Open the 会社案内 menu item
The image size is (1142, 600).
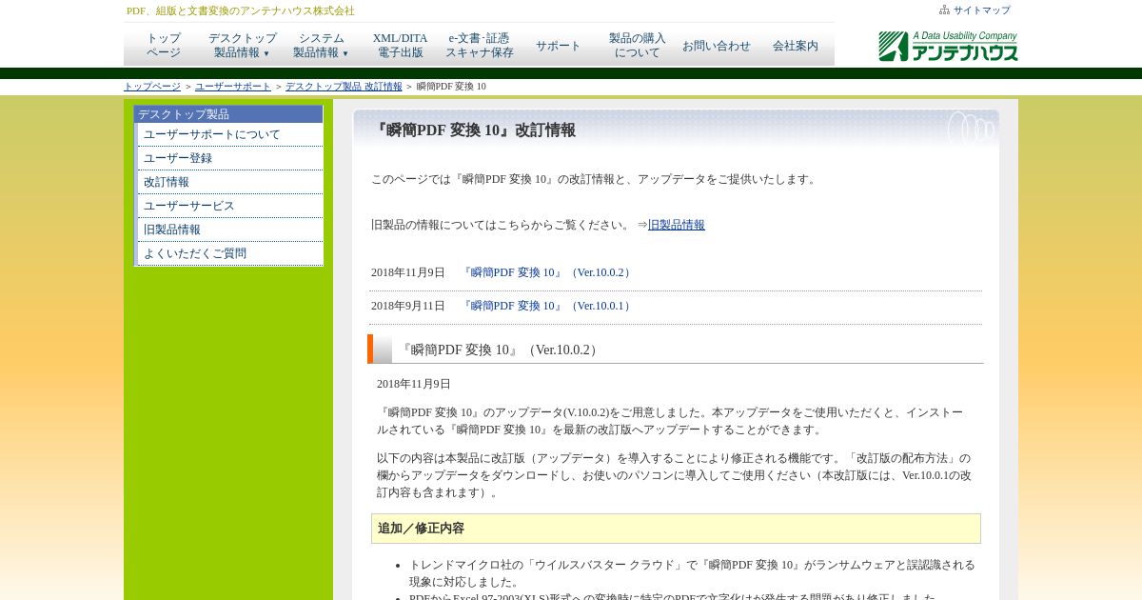(796, 46)
